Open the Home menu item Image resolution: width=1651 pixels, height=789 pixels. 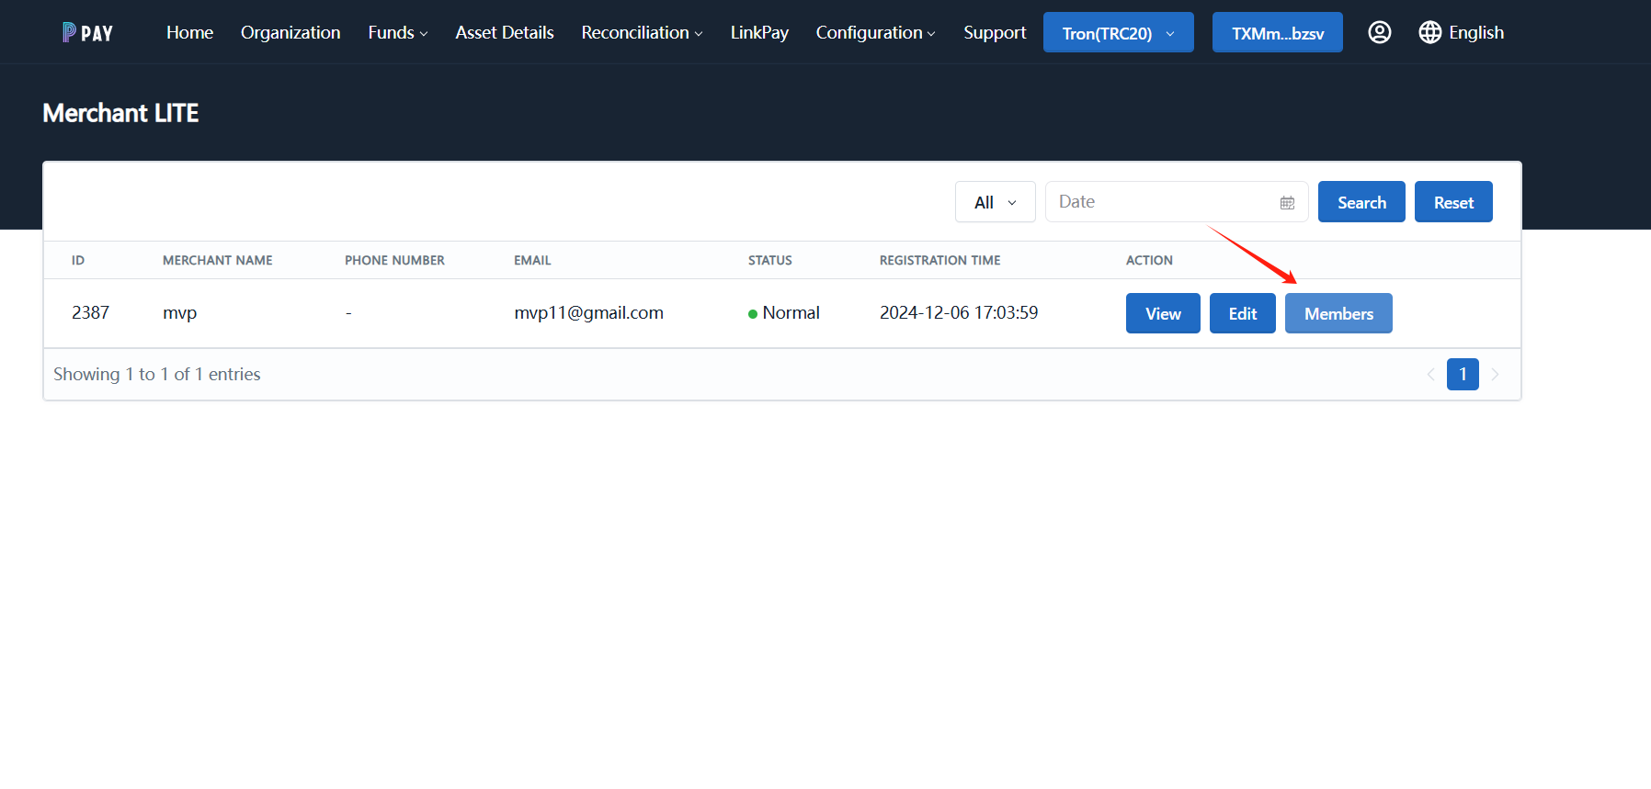pos(189,32)
